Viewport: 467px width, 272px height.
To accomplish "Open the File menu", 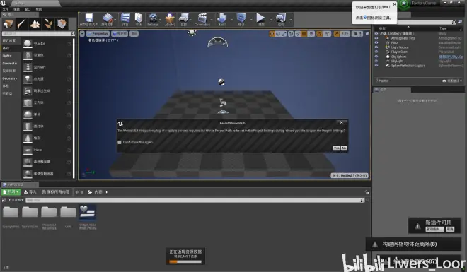I will (x=6, y=9).
